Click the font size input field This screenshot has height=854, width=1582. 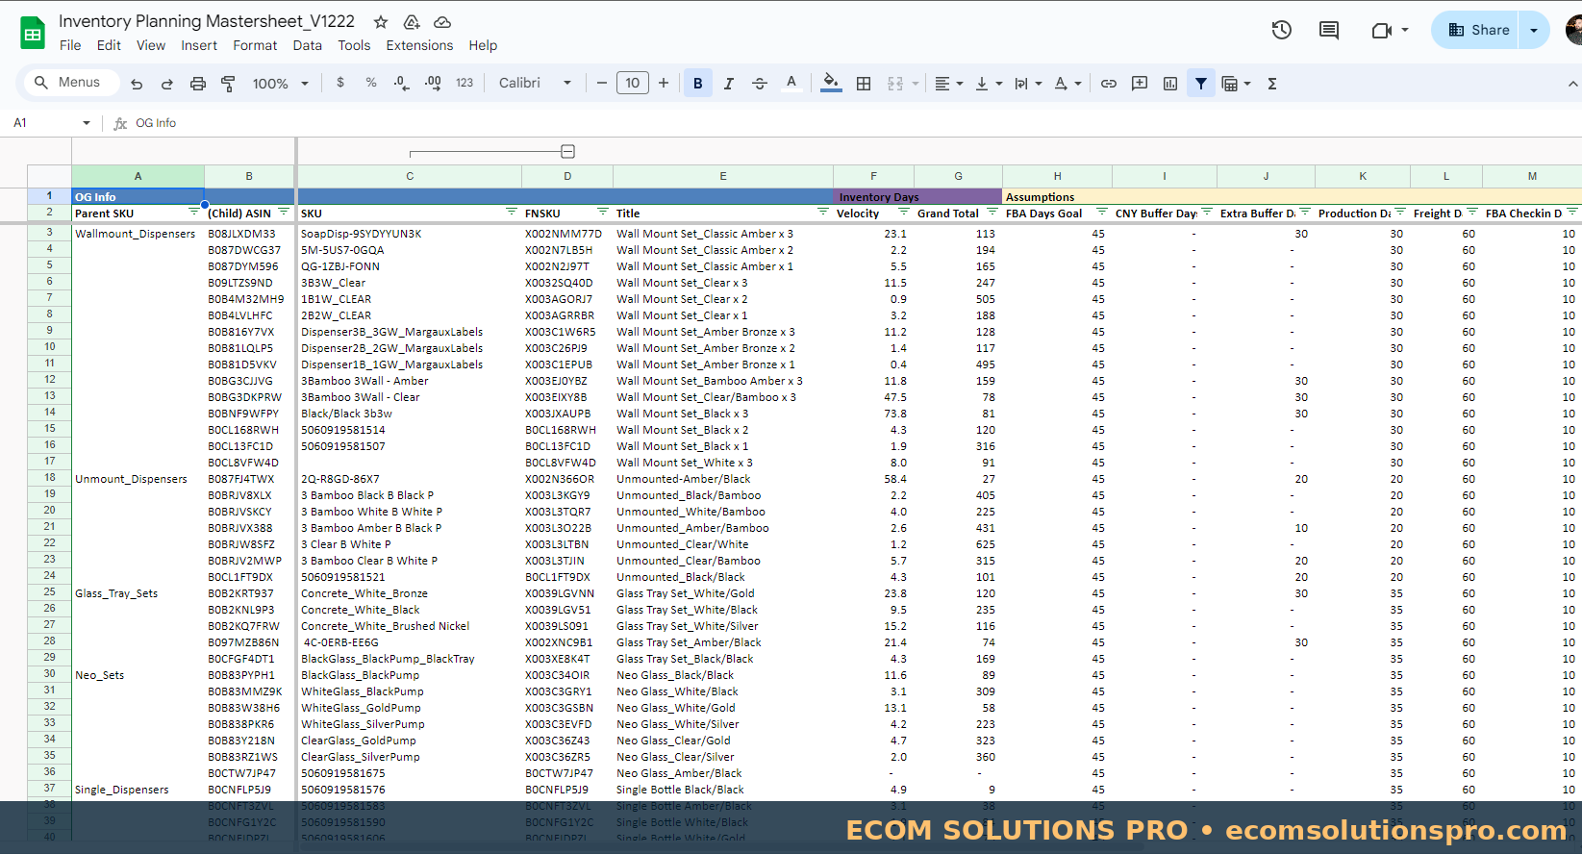633,84
